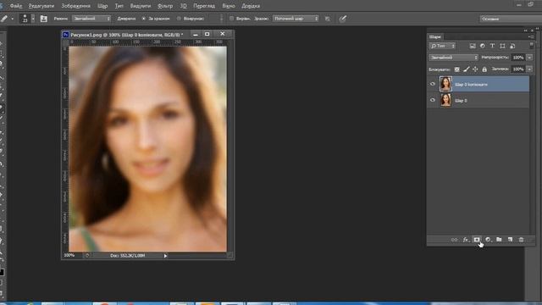Open the fx layer style menu
Image resolution: width=542 pixels, height=305 pixels.
466,240
